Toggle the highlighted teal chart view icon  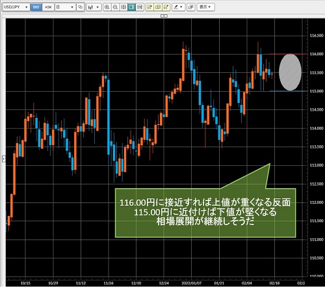pos(131,7)
